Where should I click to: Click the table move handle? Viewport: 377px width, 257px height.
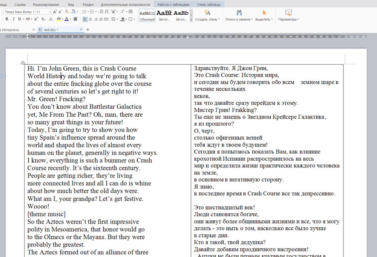[23, 63]
